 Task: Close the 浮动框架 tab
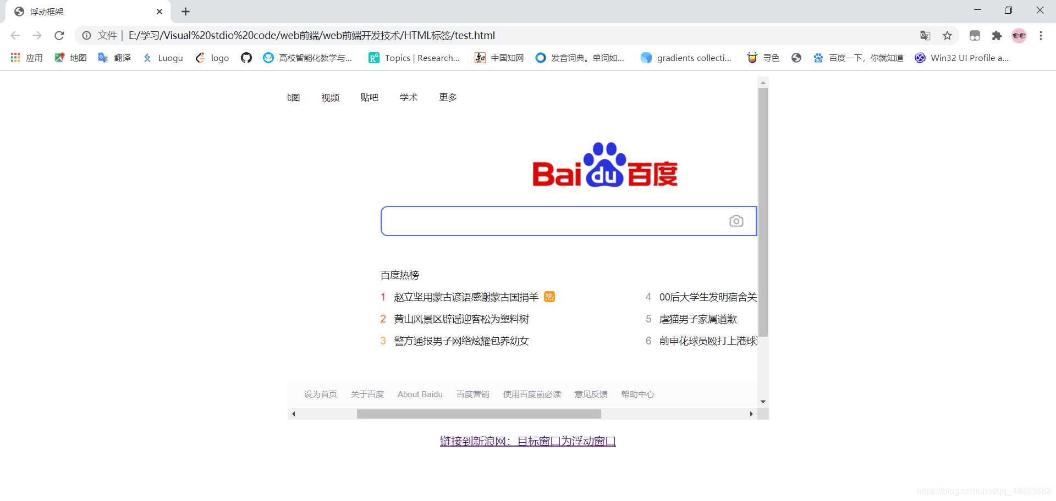159,12
